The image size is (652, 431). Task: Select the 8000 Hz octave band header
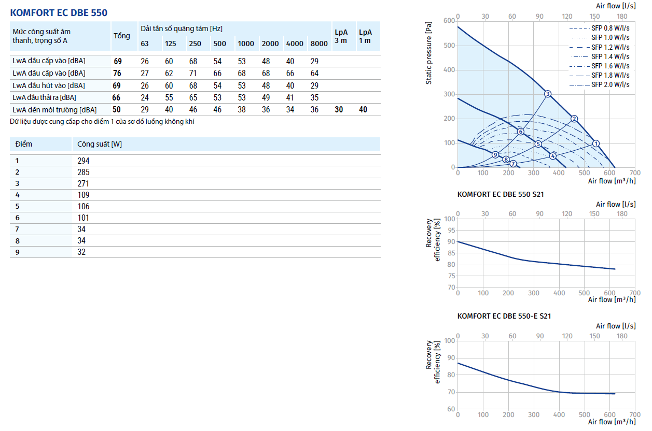coord(319,44)
